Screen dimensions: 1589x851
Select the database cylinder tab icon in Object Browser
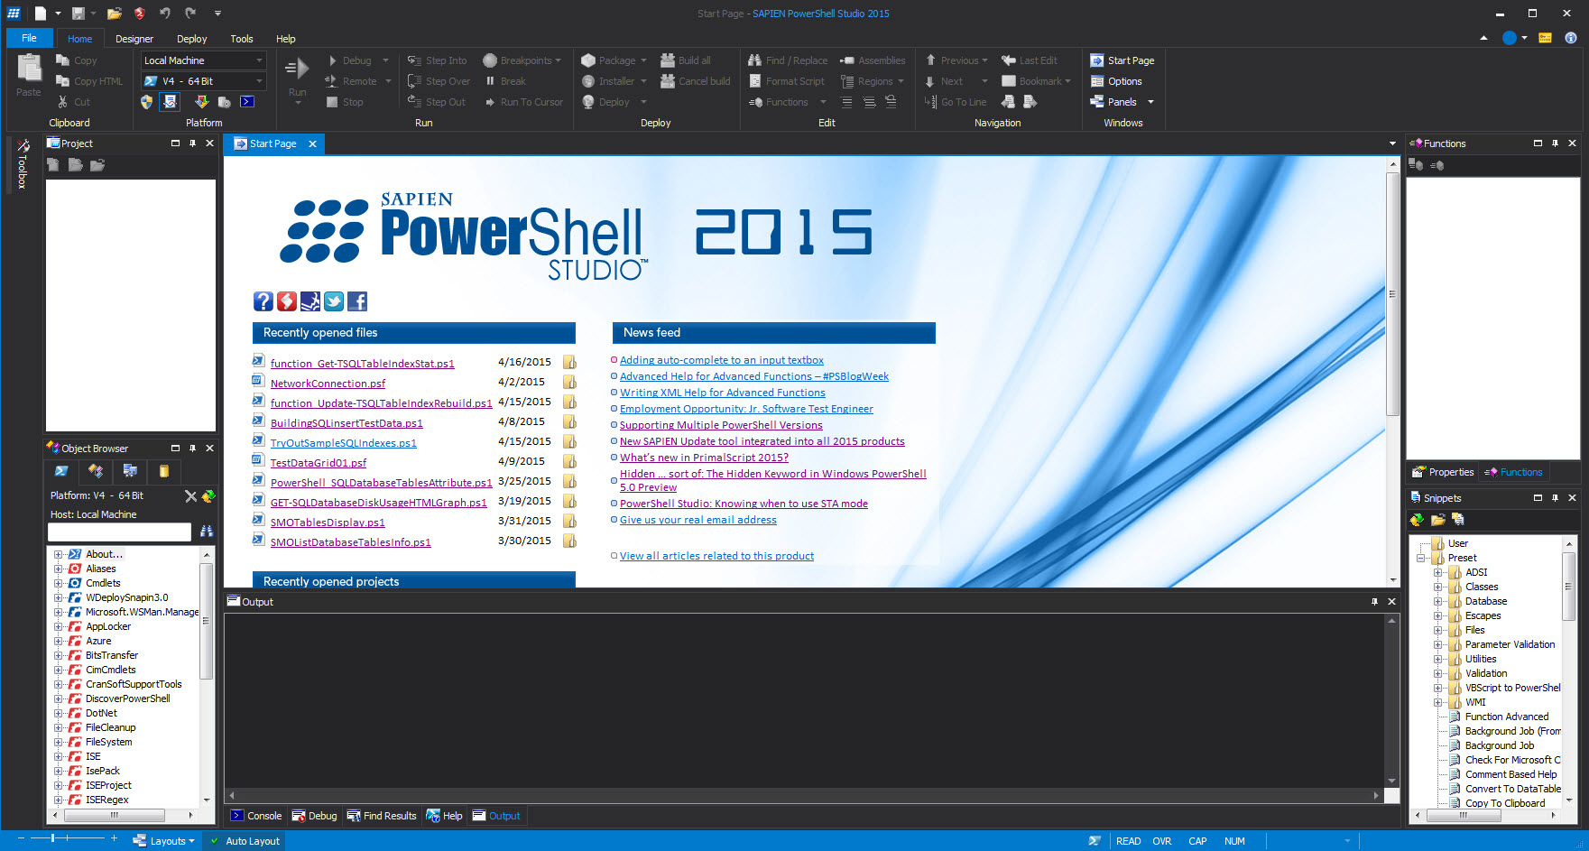[164, 471]
